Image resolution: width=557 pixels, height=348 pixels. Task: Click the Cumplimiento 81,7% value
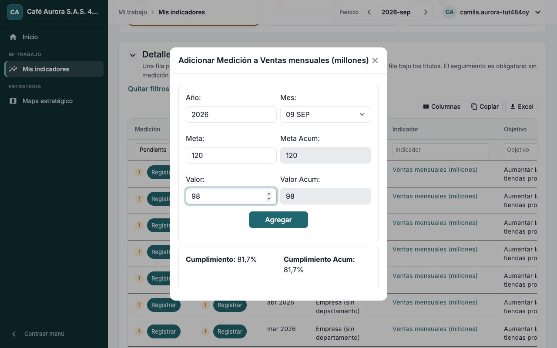(x=247, y=259)
